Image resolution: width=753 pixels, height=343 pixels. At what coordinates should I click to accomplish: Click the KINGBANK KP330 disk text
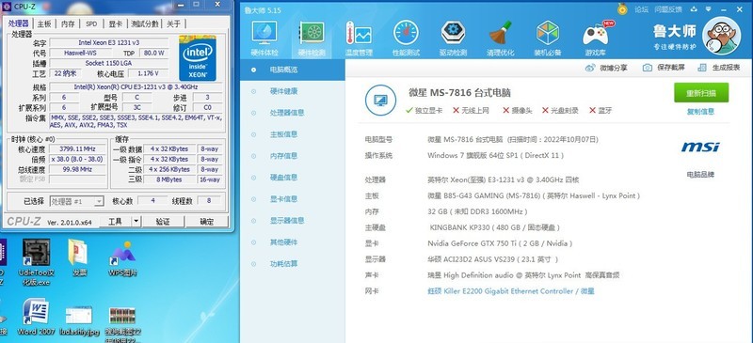[495, 227]
